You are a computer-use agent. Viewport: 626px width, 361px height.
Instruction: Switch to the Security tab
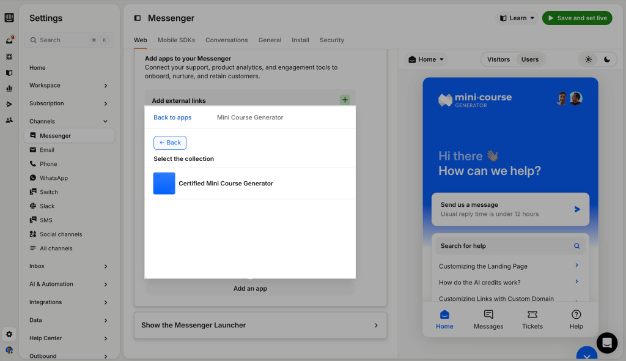point(332,40)
